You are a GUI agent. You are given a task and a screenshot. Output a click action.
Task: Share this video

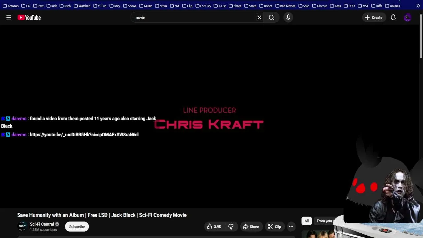(x=251, y=227)
